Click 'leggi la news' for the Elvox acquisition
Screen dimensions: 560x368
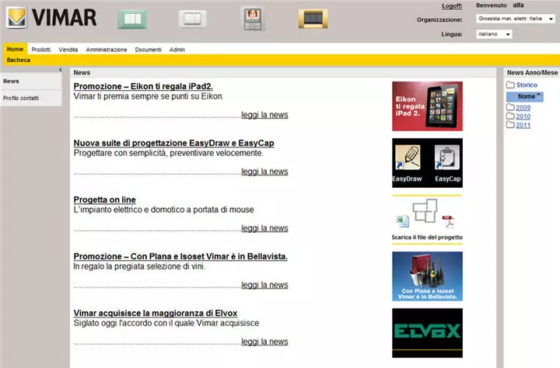(264, 342)
